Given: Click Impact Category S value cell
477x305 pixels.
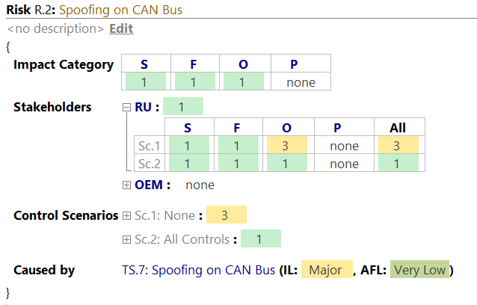Looking at the screenshot, I should pos(146,81).
